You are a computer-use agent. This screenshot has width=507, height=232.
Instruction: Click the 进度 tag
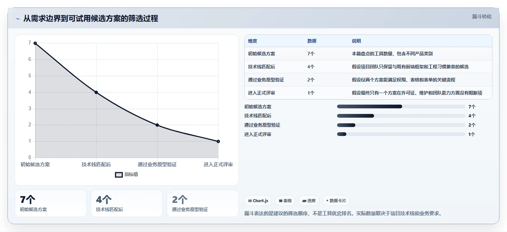(309, 201)
